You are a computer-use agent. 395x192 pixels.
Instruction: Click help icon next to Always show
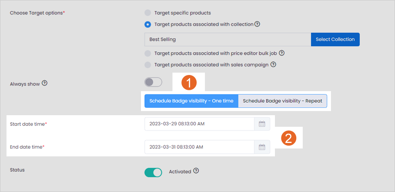tap(45, 83)
